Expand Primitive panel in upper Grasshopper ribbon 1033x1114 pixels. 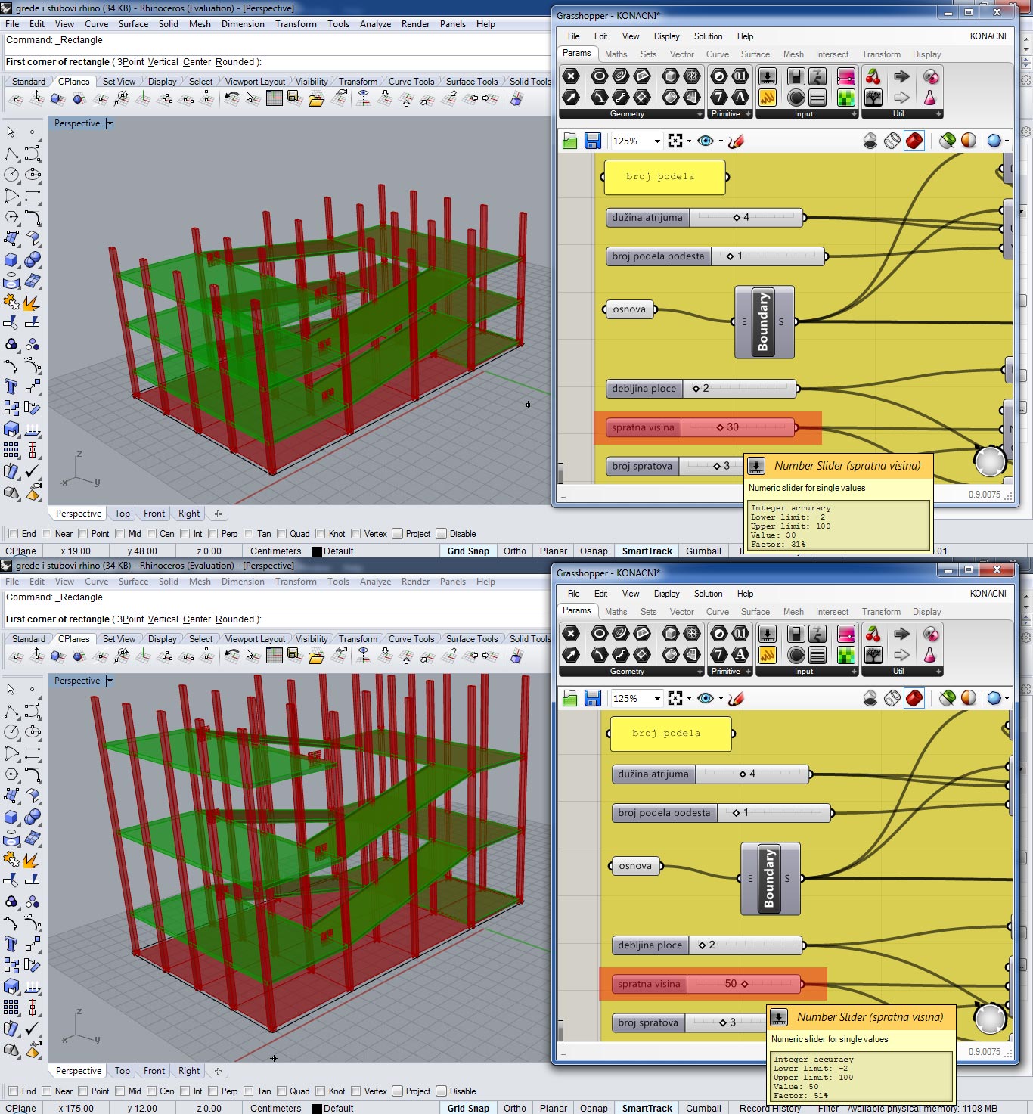pos(749,114)
